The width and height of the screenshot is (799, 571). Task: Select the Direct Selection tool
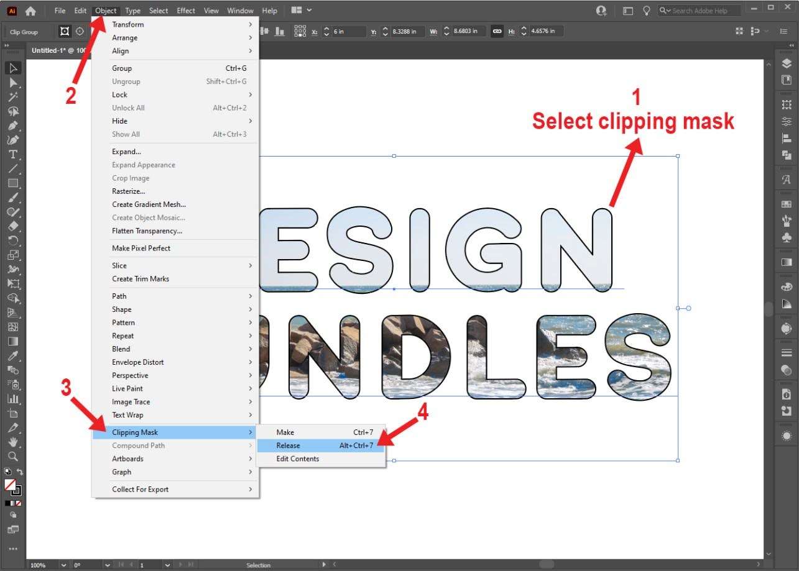pos(13,83)
